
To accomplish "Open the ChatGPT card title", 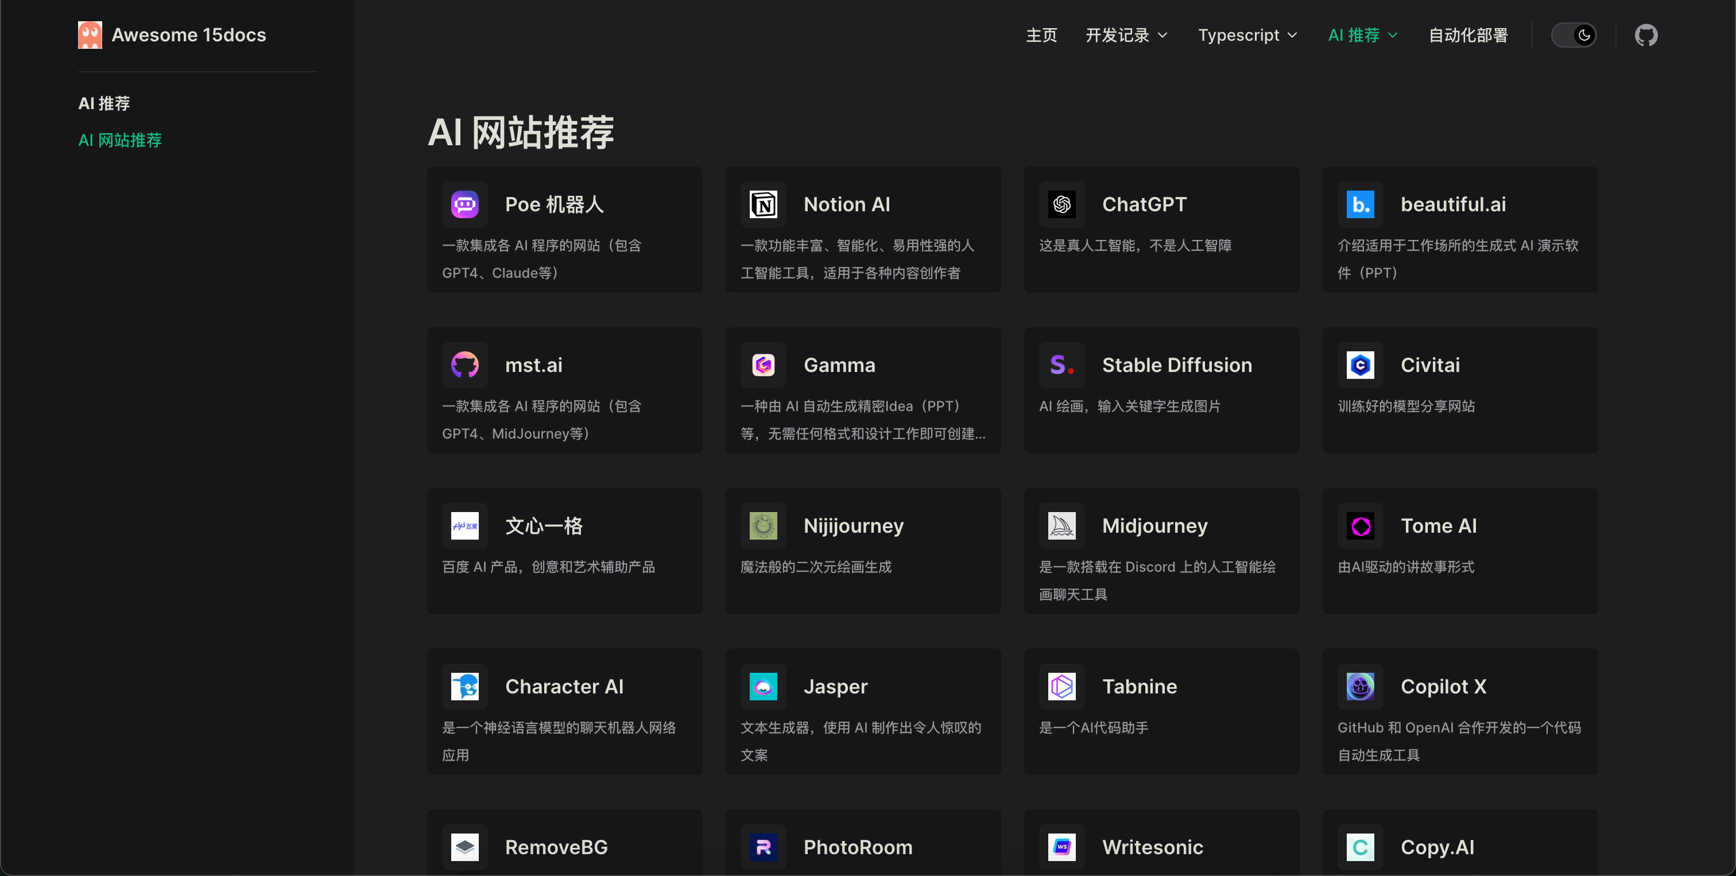I will (x=1144, y=204).
